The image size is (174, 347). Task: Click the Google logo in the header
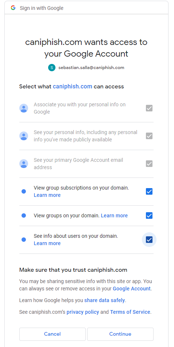click(x=13, y=8)
